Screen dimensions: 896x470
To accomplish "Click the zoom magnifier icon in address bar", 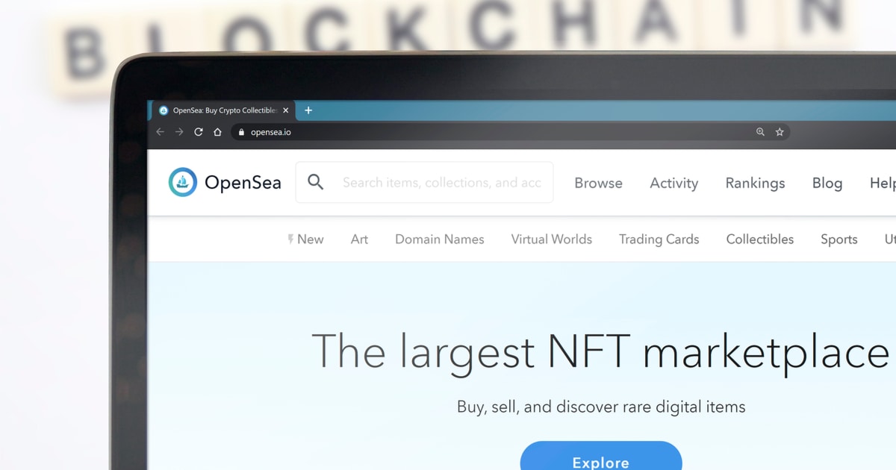I will coord(760,132).
